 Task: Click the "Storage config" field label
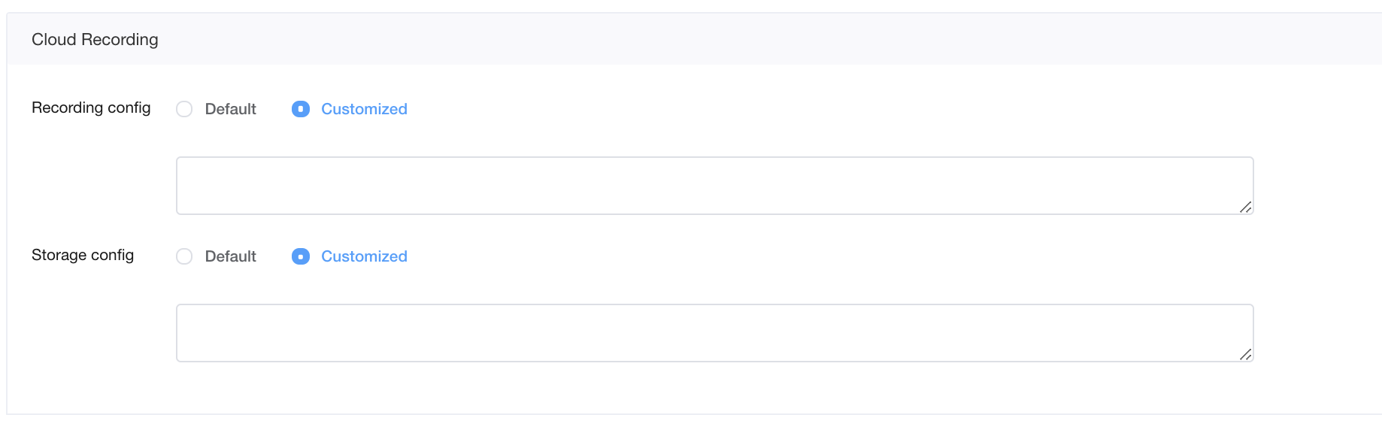(x=83, y=255)
